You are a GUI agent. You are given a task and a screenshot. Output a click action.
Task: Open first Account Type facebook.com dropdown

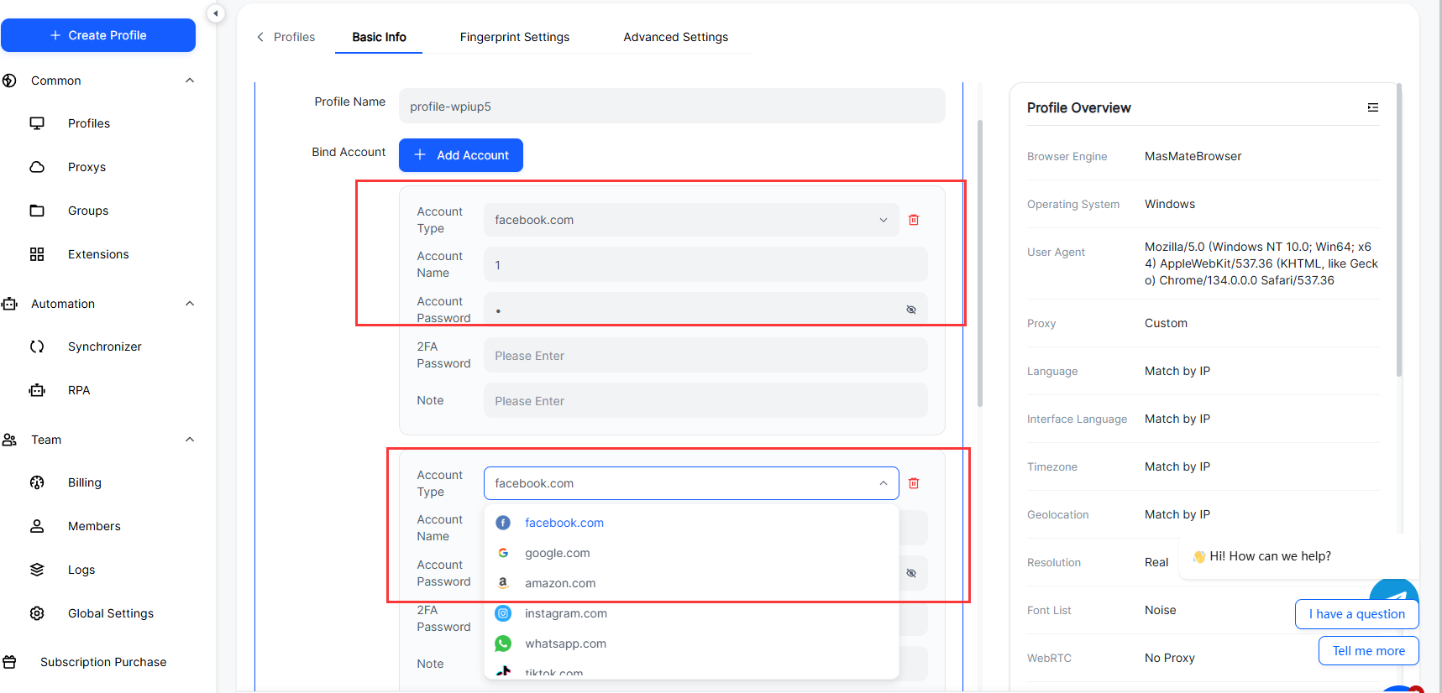point(690,220)
